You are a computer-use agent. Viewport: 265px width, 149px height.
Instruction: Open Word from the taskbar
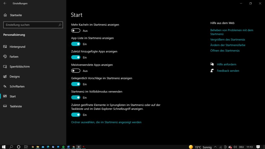coord(68,147)
